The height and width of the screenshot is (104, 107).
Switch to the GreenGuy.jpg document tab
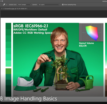pyautogui.click(x=15, y=9)
